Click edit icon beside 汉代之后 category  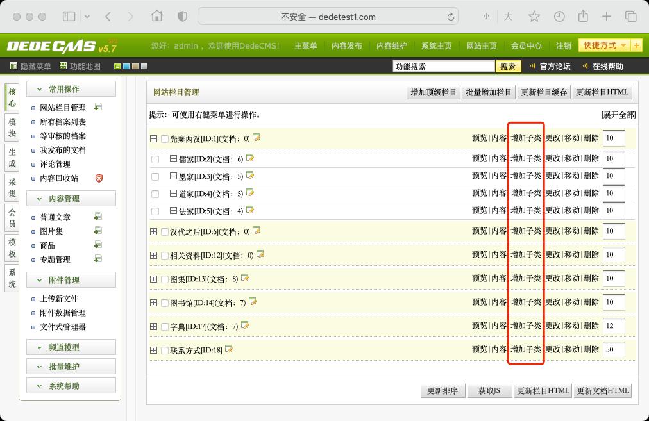257,231
